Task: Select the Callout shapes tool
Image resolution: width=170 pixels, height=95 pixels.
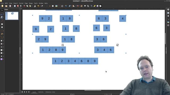Action: [x=2, y=53]
